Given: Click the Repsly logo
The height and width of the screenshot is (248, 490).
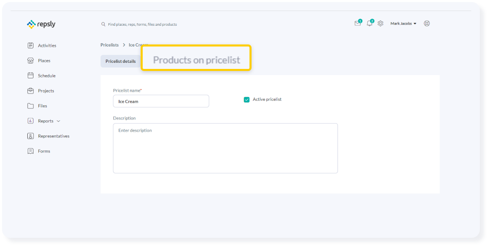Looking at the screenshot, I should pos(41,24).
